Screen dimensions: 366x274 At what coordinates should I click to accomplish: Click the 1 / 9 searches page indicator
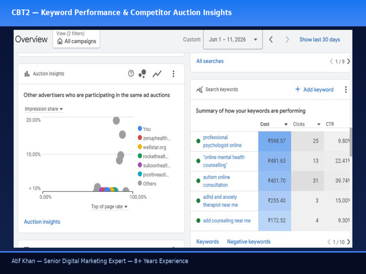click(340, 62)
